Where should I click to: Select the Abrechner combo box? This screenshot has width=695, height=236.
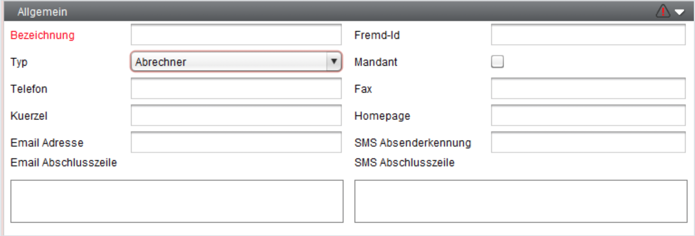(x=236, y=62)
